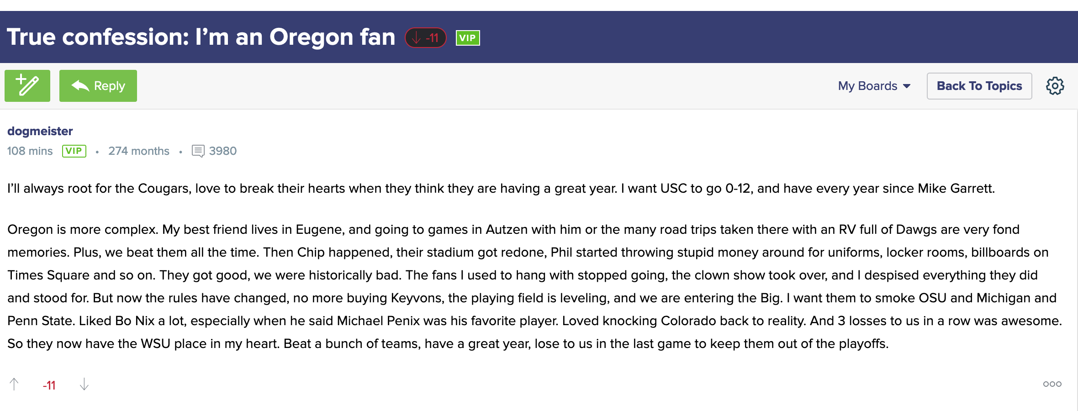Screen dimensions: 1078x411
Task: Reply to this thread
Action: point(98,86)
